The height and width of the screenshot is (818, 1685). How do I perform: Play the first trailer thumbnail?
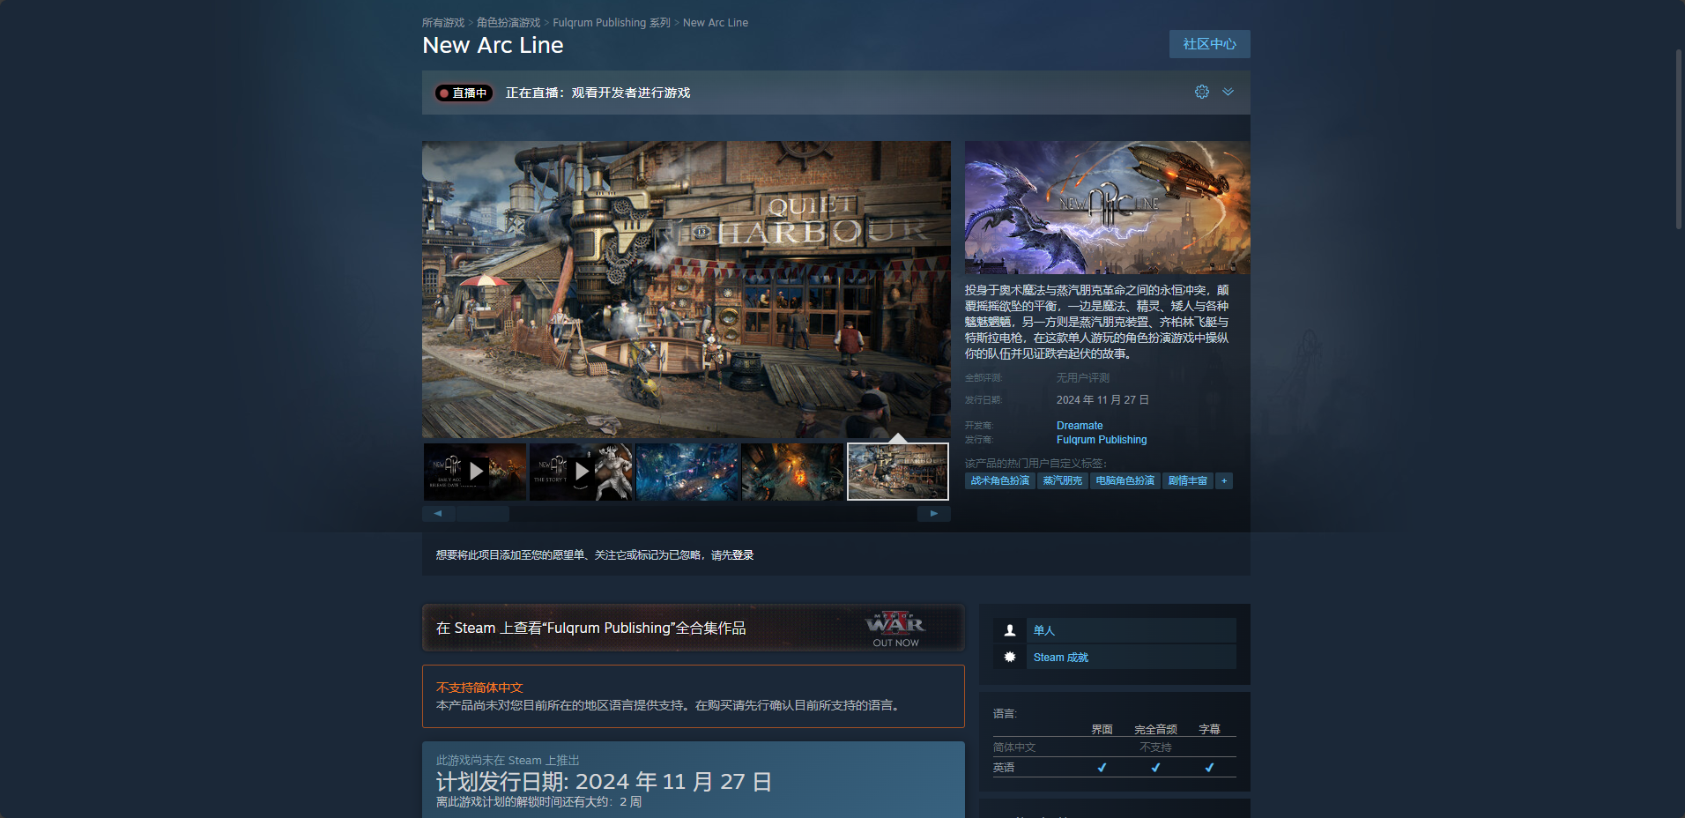pos(475,472)
